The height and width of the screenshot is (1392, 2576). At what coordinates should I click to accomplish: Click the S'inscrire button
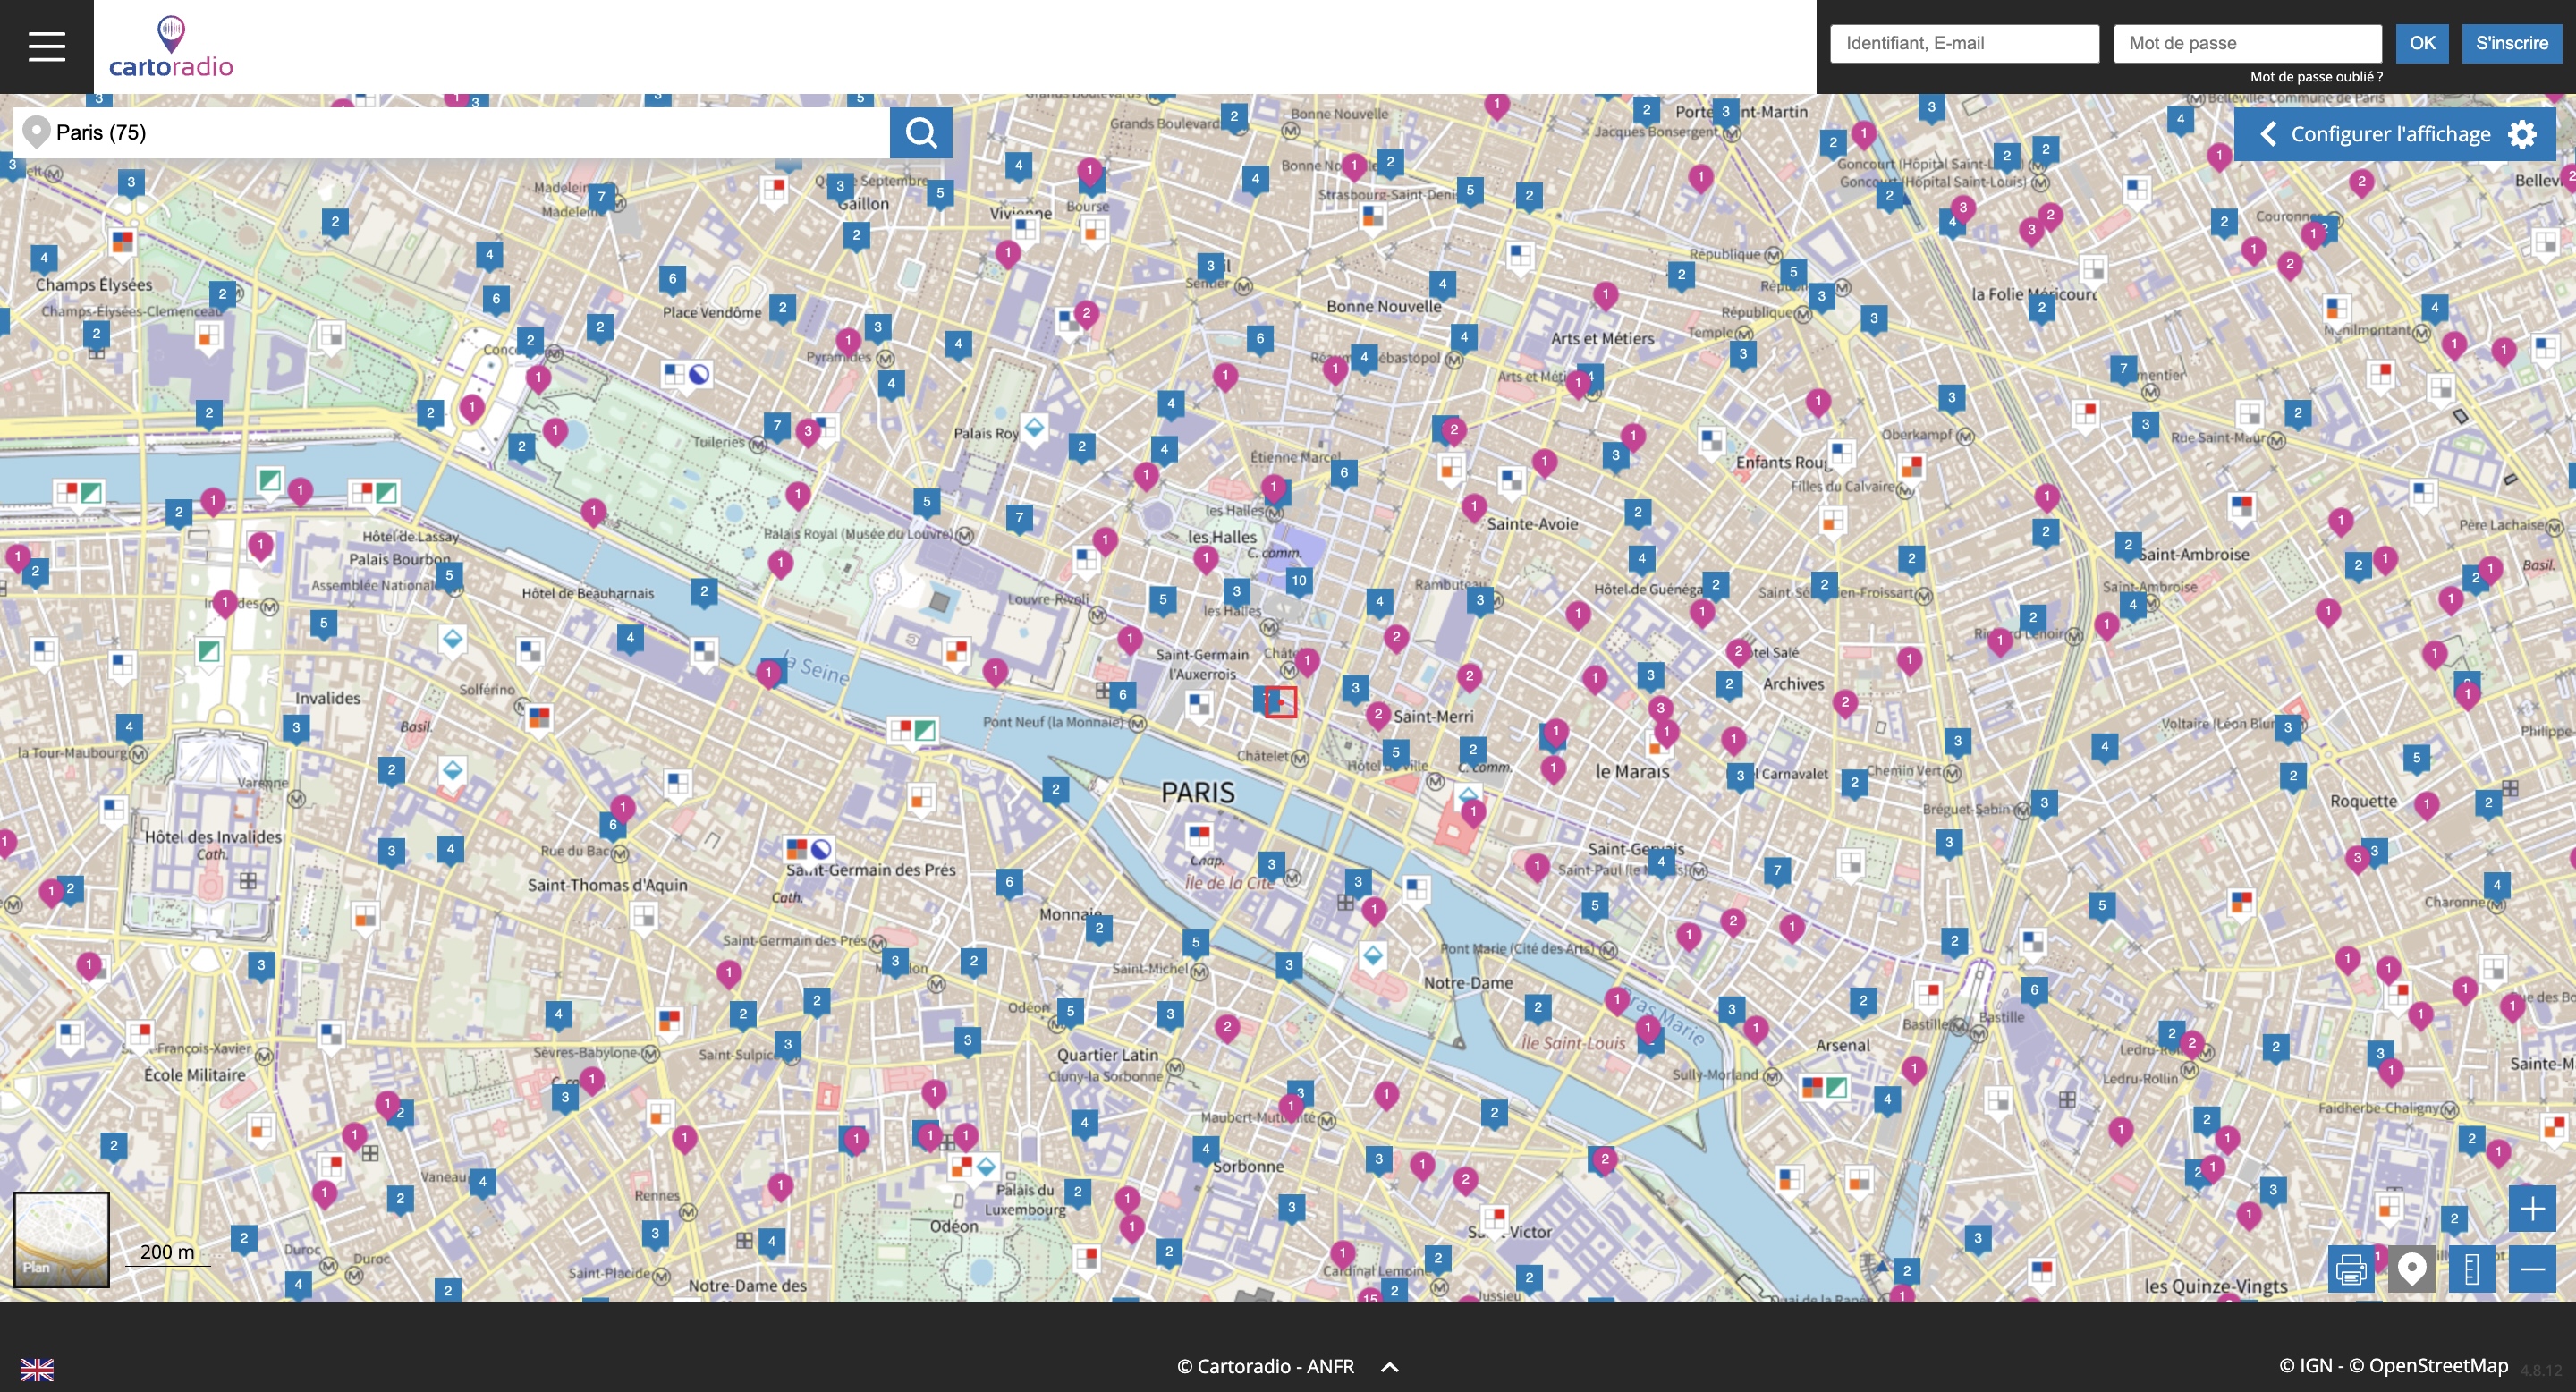2511,43
